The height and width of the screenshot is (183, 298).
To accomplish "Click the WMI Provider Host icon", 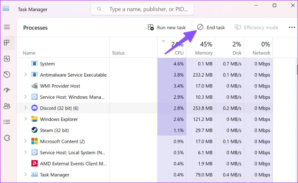I will tap(34, 86).
